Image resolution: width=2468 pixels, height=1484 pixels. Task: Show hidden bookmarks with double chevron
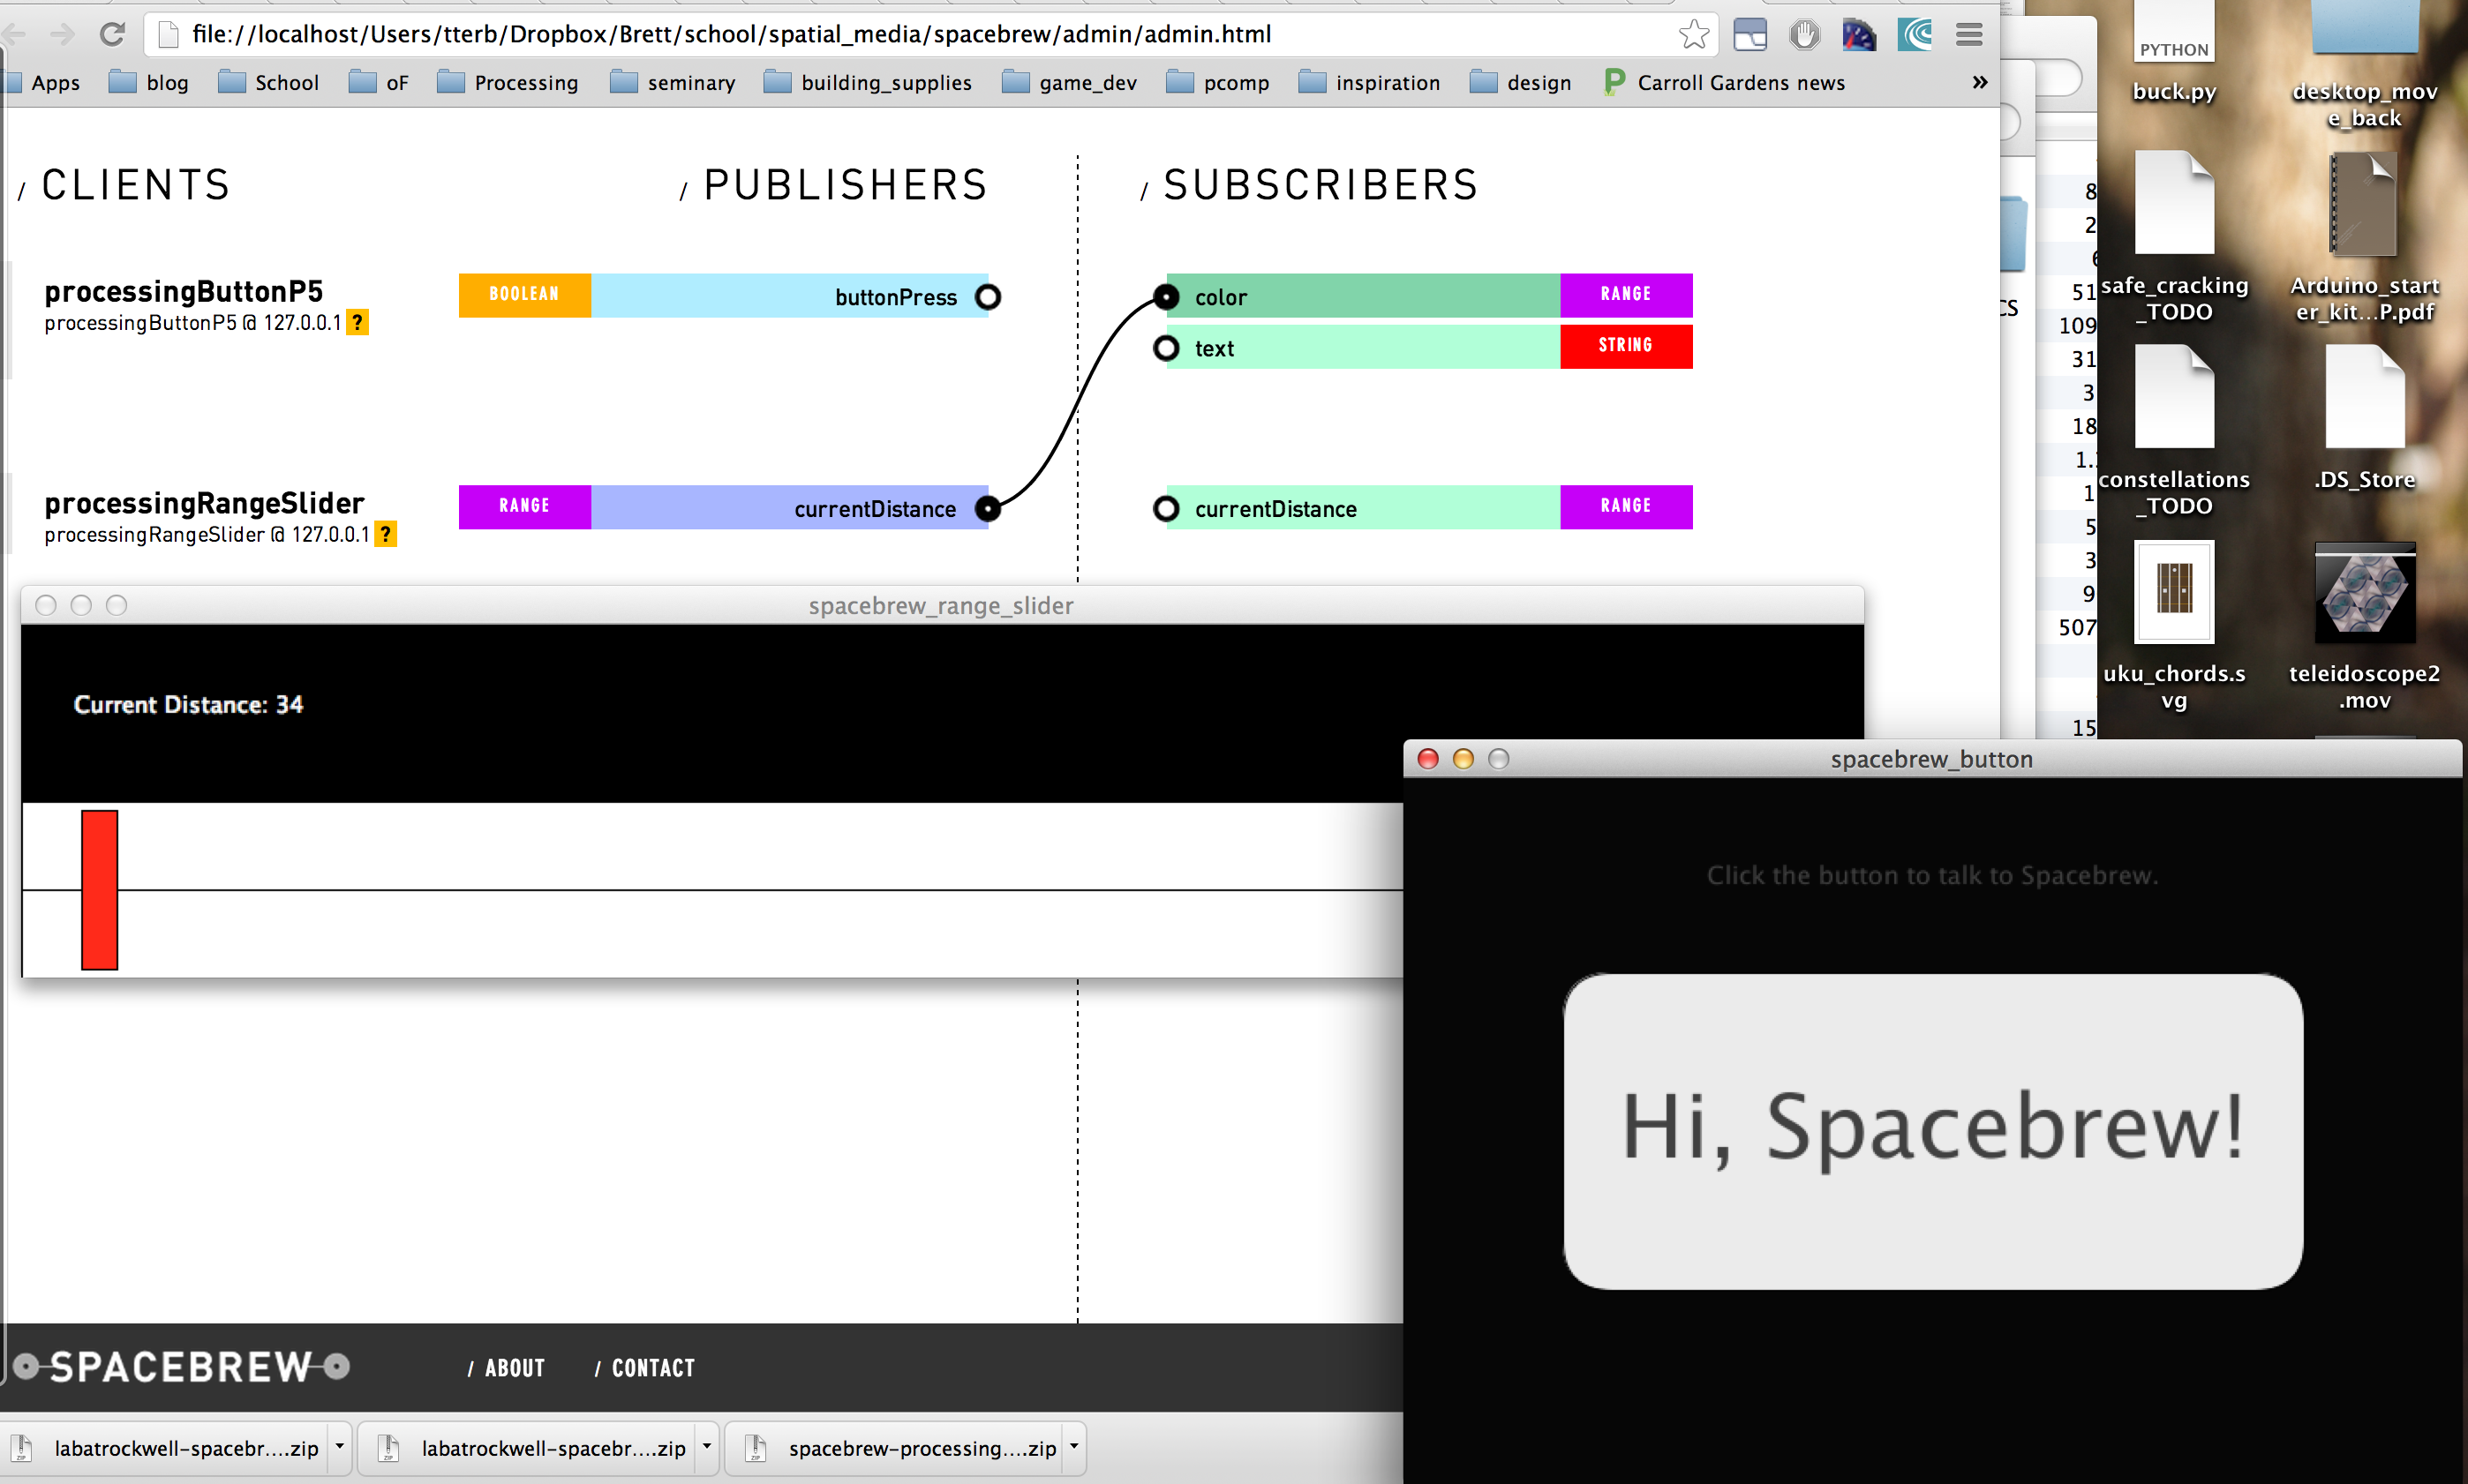point(1979,82)
